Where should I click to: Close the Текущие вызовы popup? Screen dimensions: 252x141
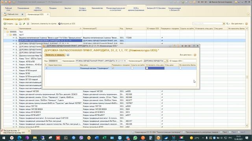[x=29, y=131]
